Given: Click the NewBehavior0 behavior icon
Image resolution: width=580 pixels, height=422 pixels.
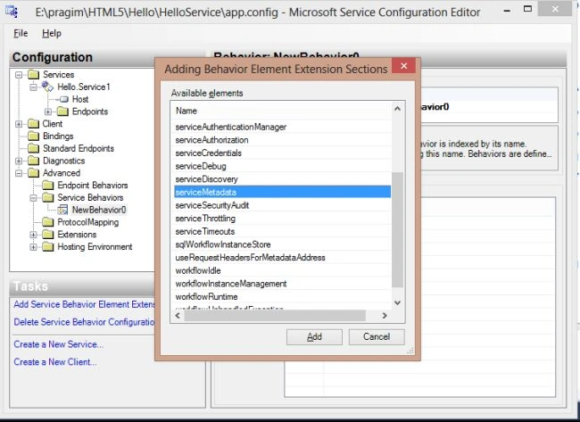Looking at the screenshot, I should click(62, 210).
